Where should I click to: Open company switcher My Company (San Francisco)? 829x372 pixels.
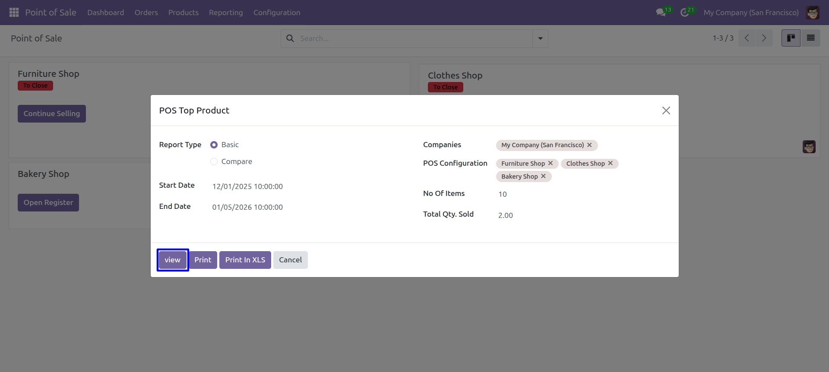(x=751, y=13)
